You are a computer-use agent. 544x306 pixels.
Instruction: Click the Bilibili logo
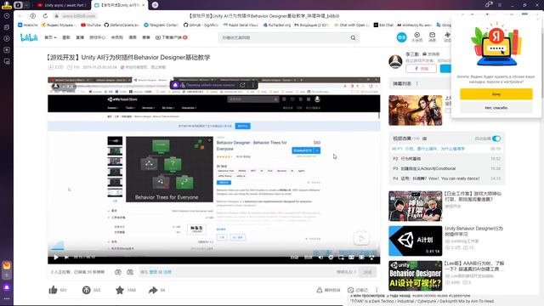(29, 37)
